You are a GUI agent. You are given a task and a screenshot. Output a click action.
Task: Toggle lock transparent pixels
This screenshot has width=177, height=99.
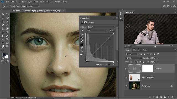tap(131, 62)
